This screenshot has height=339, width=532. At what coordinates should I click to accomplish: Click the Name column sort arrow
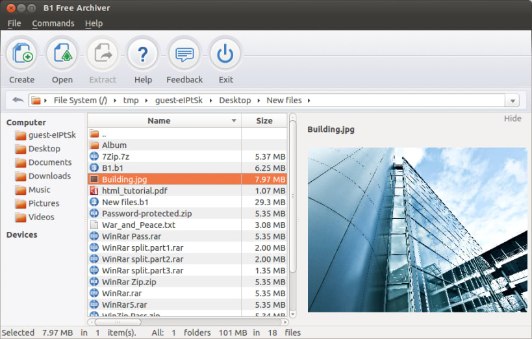coord(234,121)
